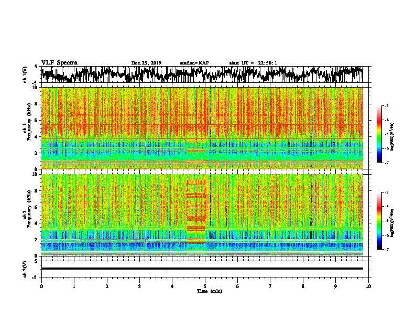
Task: Click time axis tick label "6"
Action: tap(238, 286)
